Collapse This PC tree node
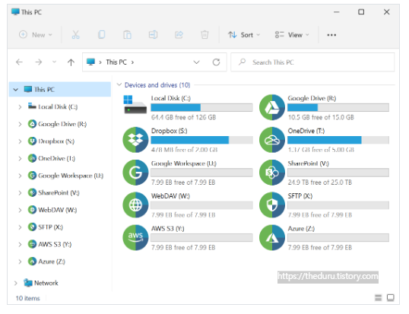This screenshot has height=314, width=409. click(x=16, y=90)
